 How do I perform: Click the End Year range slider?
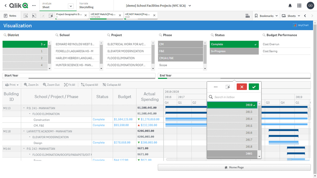[234, 78]
